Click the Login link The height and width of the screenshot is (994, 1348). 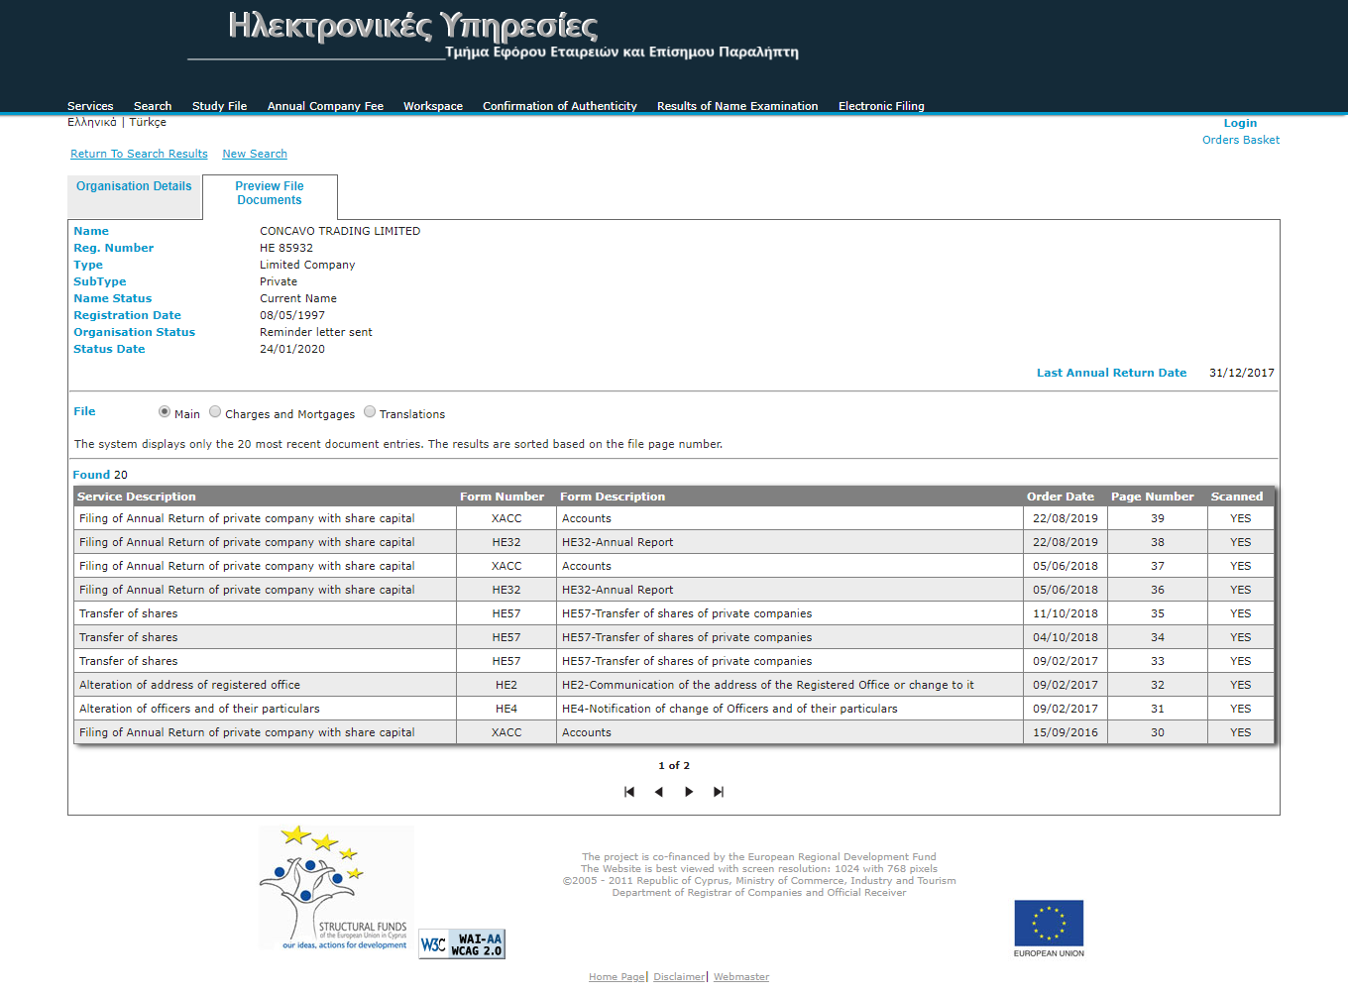coord(1240,123)
